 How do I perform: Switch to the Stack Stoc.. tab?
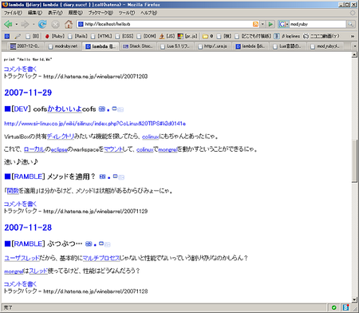[138, 46]
